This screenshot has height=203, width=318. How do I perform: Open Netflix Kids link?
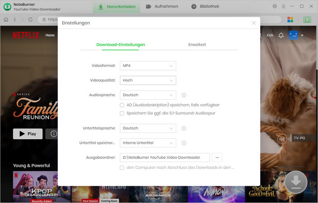[270, 35]
